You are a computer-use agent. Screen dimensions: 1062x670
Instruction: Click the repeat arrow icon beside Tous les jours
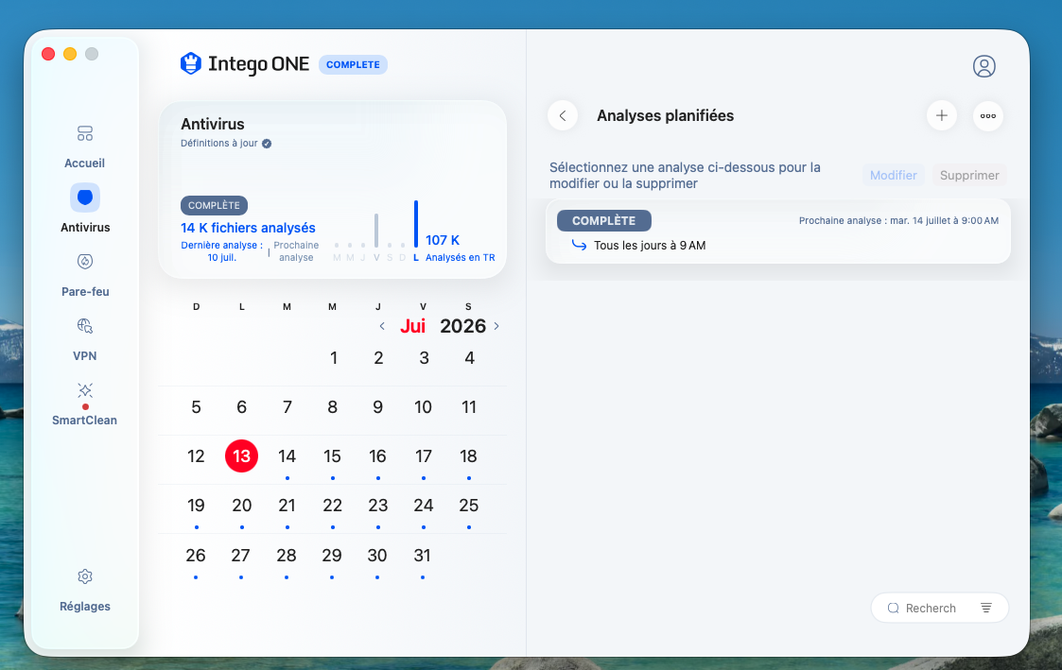(579, 245)
